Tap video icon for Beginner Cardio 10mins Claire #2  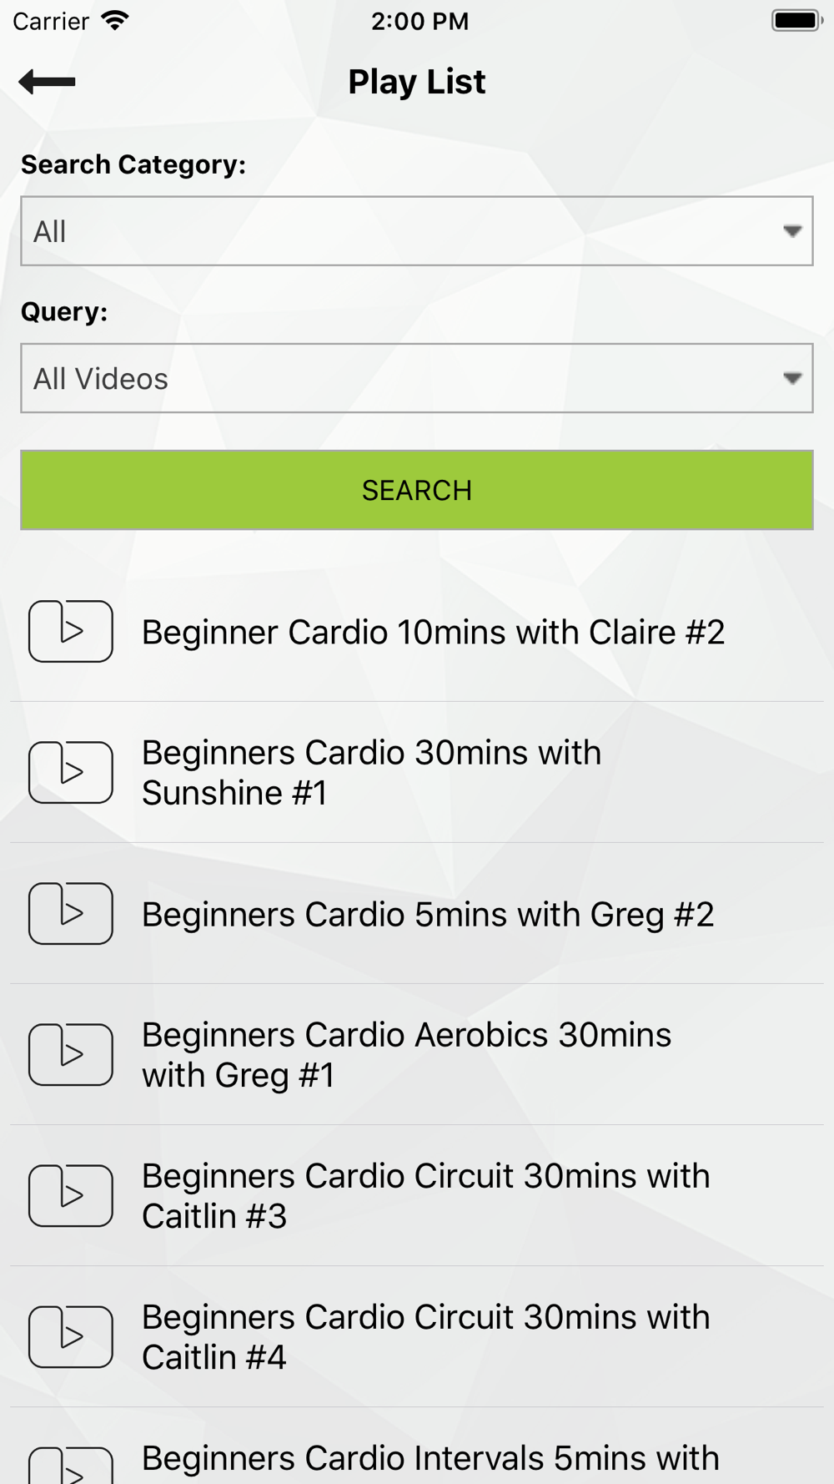point(71,631)
